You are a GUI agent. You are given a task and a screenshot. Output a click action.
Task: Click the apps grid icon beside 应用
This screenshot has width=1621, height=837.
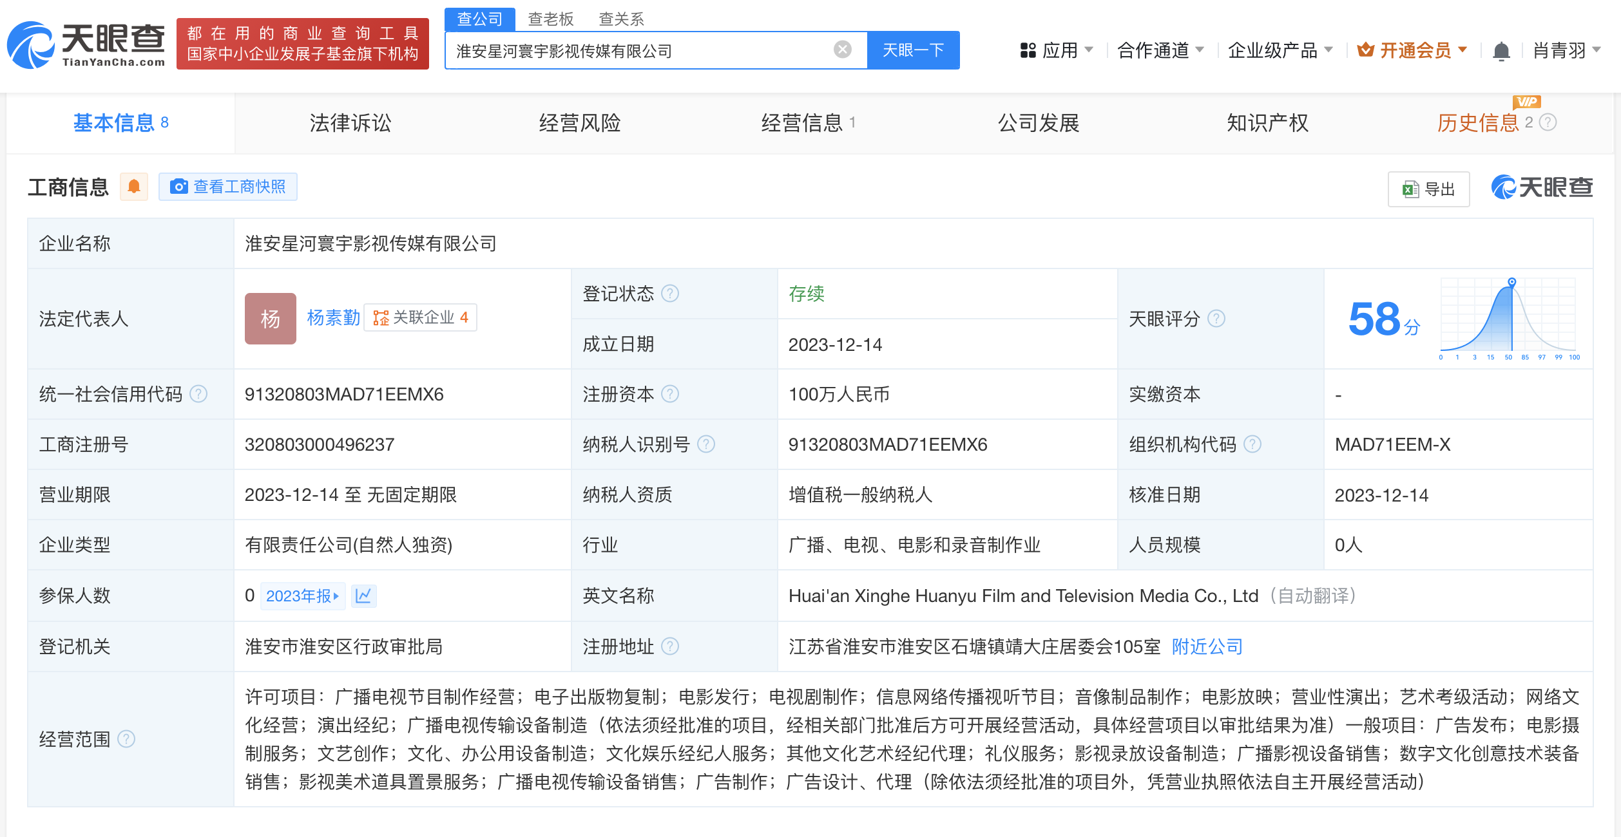[x=1028, y=50]
